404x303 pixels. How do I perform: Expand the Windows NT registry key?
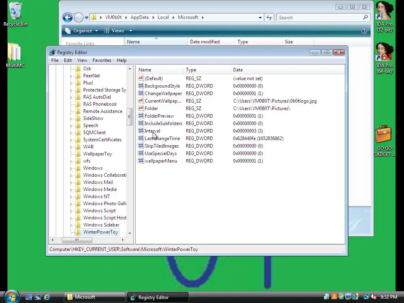[x=71, y=197]
